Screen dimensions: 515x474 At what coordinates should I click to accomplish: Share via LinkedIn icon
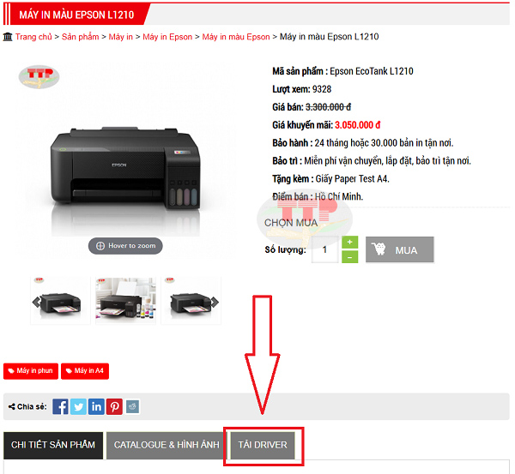tap(96, 407)
